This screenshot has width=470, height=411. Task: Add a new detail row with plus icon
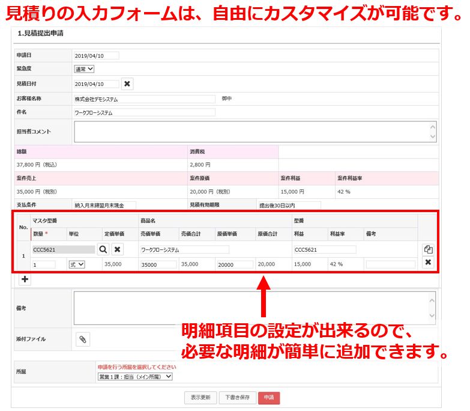pos(25,279)
